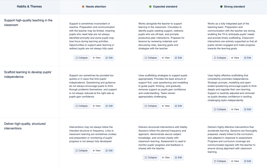Viewport: 267px width, 166px height.
Task: Edit Strong standard text for Support high-quality teaching
Action: 247,58
